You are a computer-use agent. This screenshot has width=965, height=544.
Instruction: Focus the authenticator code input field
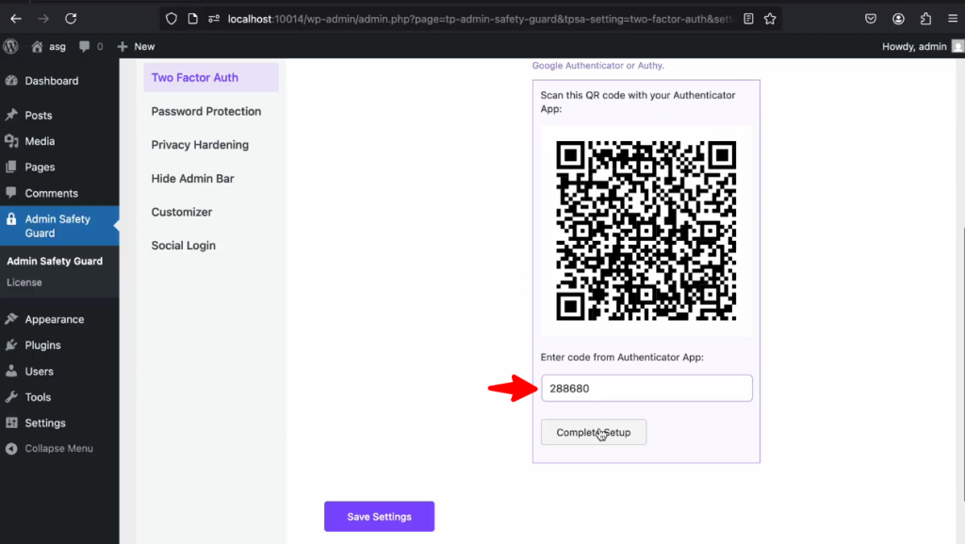[646, 388]
